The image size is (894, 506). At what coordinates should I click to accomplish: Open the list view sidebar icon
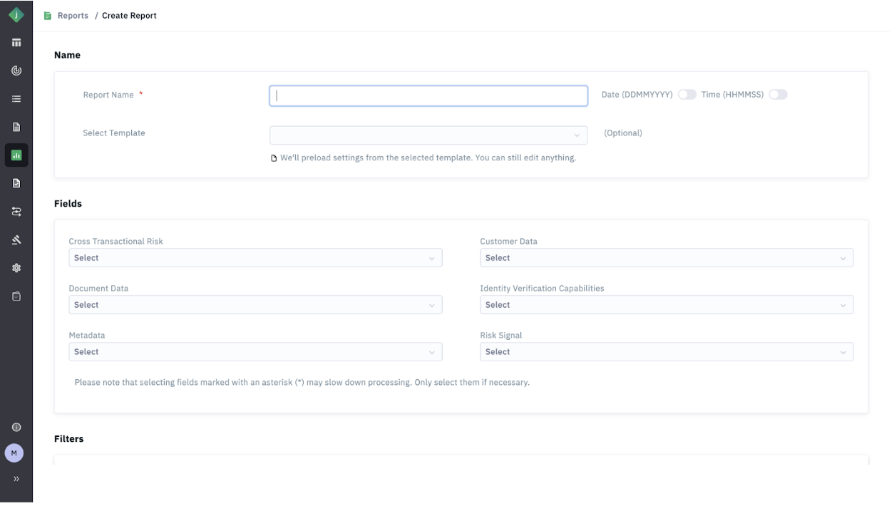pyautogui.click(x=16, y=99)
